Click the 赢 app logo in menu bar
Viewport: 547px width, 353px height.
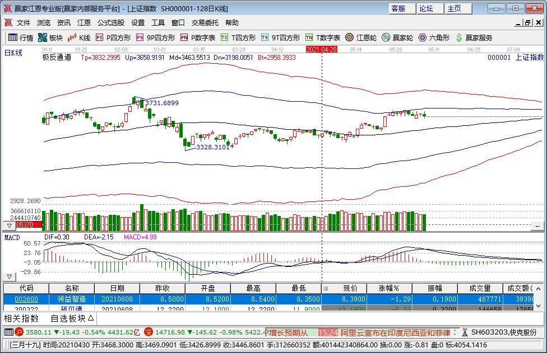(8, 22)
